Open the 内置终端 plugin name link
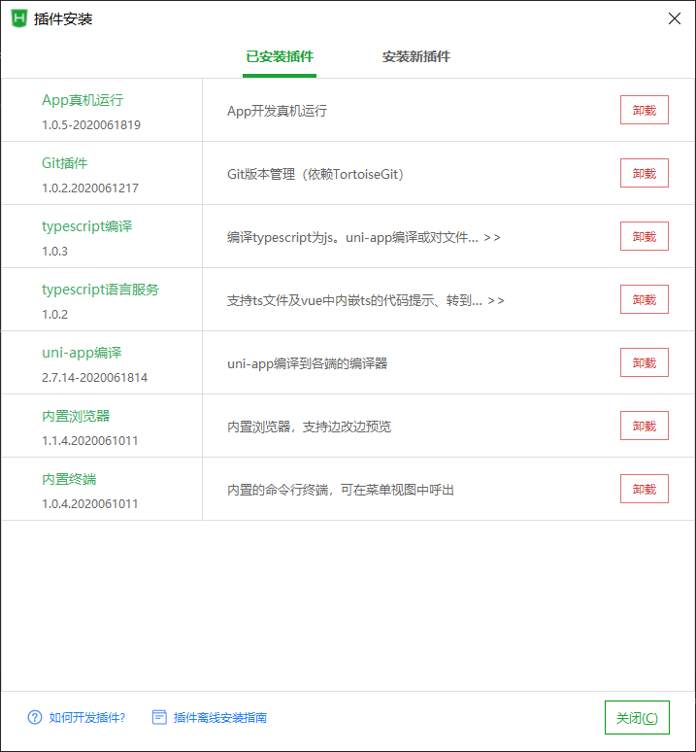696x752 pixels. pos(69,479)
